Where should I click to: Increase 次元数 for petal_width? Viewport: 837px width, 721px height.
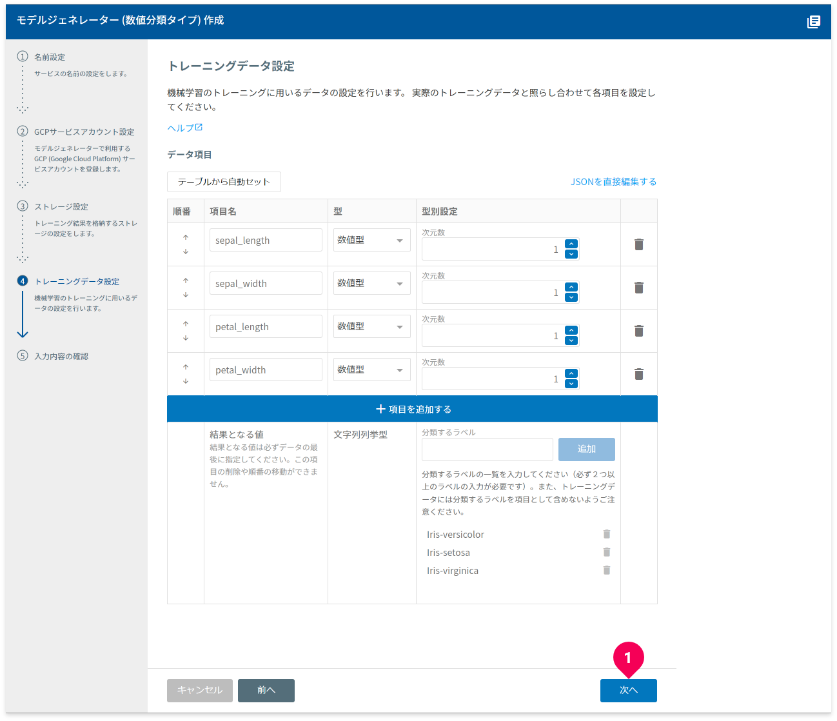click(571, 373)
